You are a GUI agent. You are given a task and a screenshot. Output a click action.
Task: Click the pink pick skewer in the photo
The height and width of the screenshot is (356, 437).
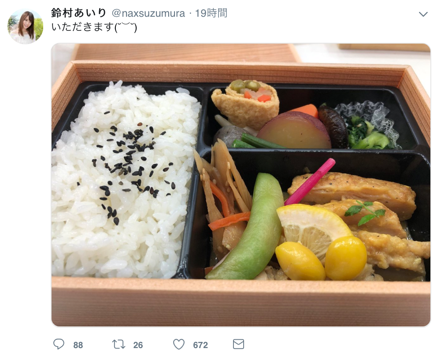pyautogui.click(x=310, y=181)
